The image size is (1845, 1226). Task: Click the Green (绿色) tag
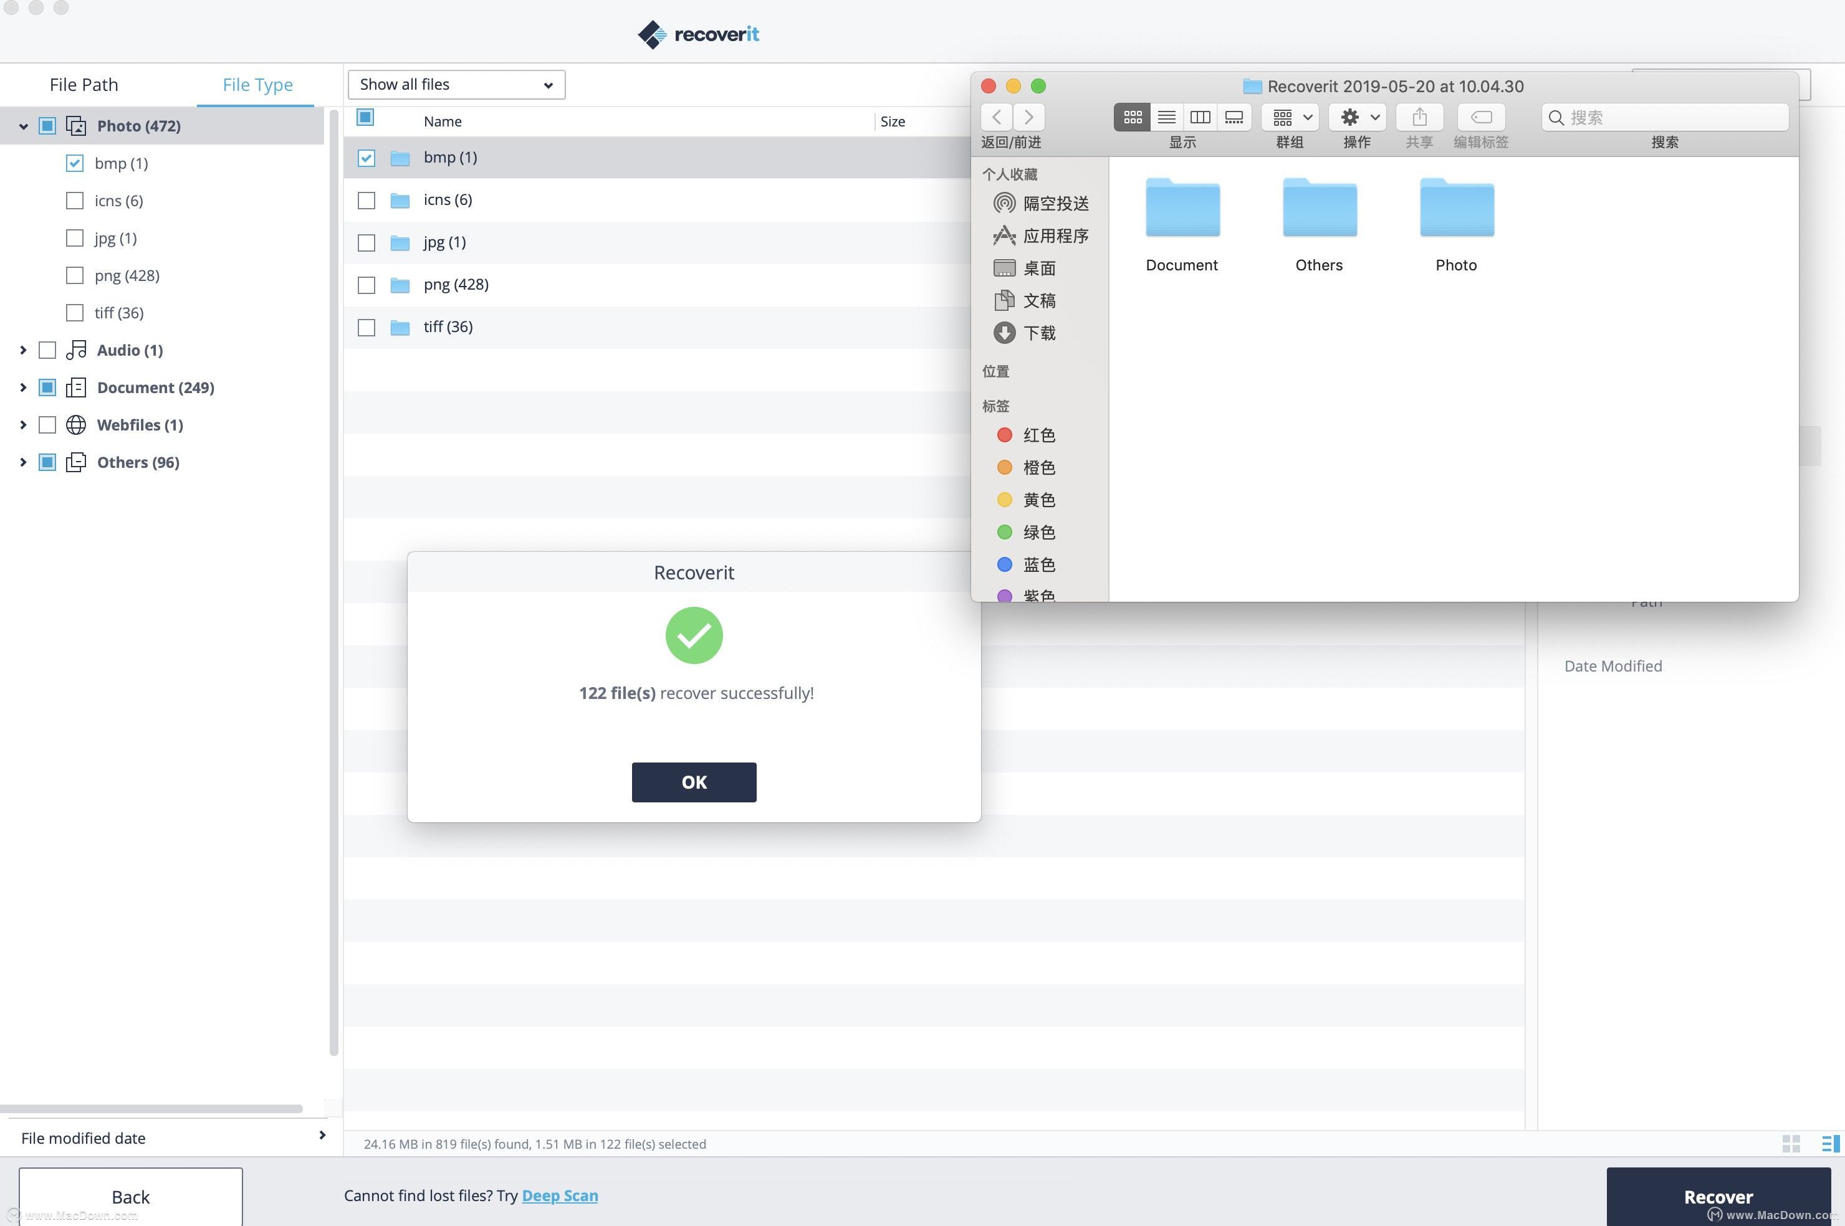[1027, 533]
